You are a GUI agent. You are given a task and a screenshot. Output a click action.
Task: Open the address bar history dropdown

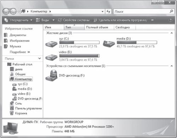103,12
